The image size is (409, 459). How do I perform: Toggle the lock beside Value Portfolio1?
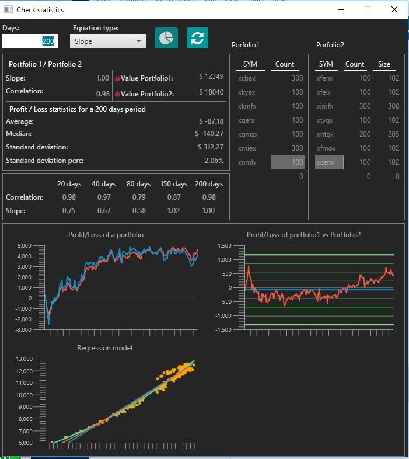coord(117,78)
